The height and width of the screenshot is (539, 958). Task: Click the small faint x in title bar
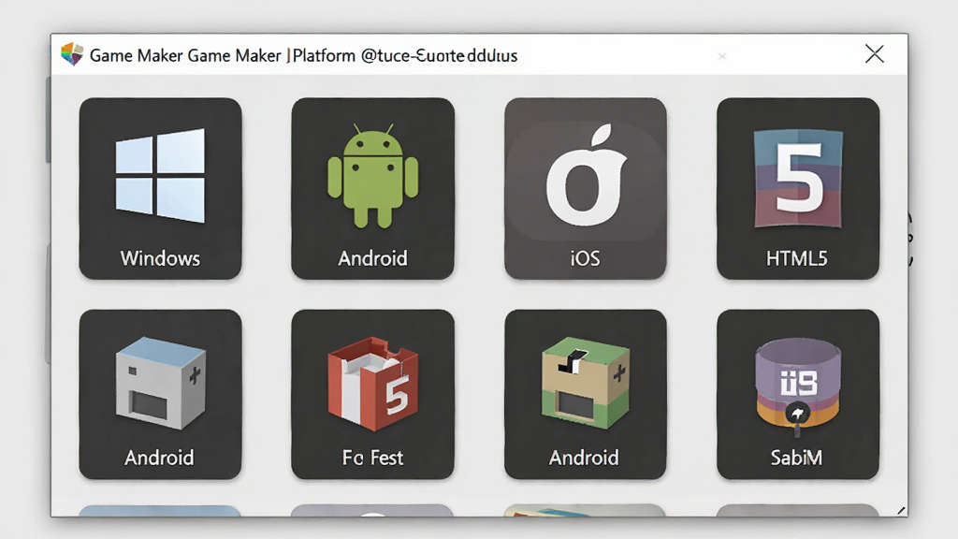(722, 56)
